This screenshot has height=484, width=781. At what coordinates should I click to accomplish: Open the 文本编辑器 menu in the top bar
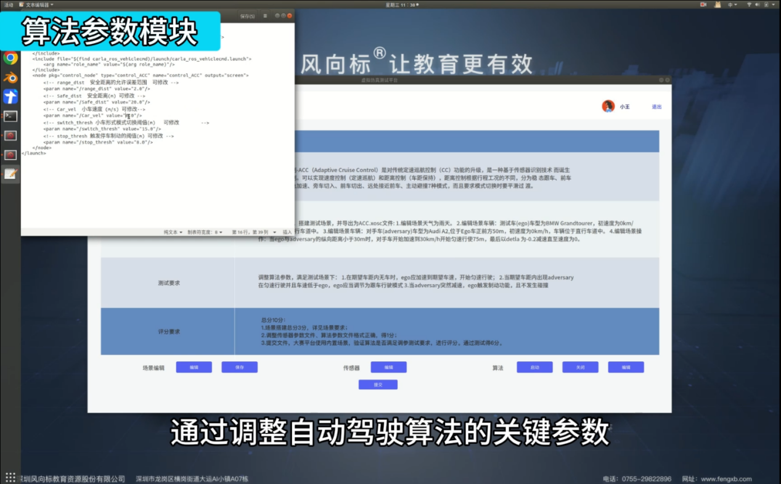click(x=38, y=4)
